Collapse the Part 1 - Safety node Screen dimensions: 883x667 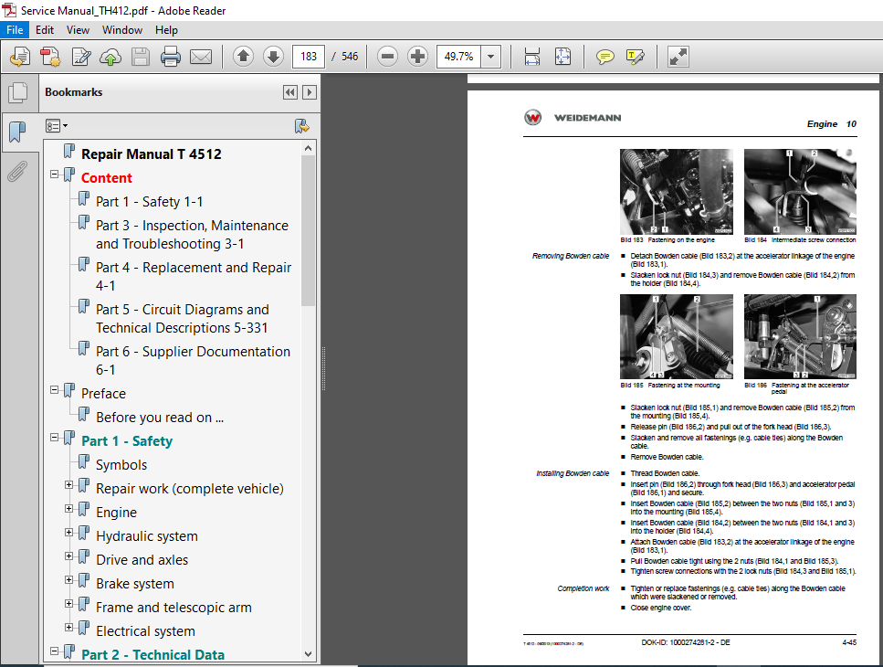click(54, 437)
